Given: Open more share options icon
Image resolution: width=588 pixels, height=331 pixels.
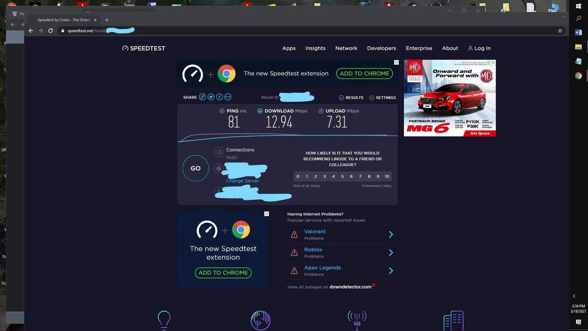Looking at the screenshot, I should point(228,97).
